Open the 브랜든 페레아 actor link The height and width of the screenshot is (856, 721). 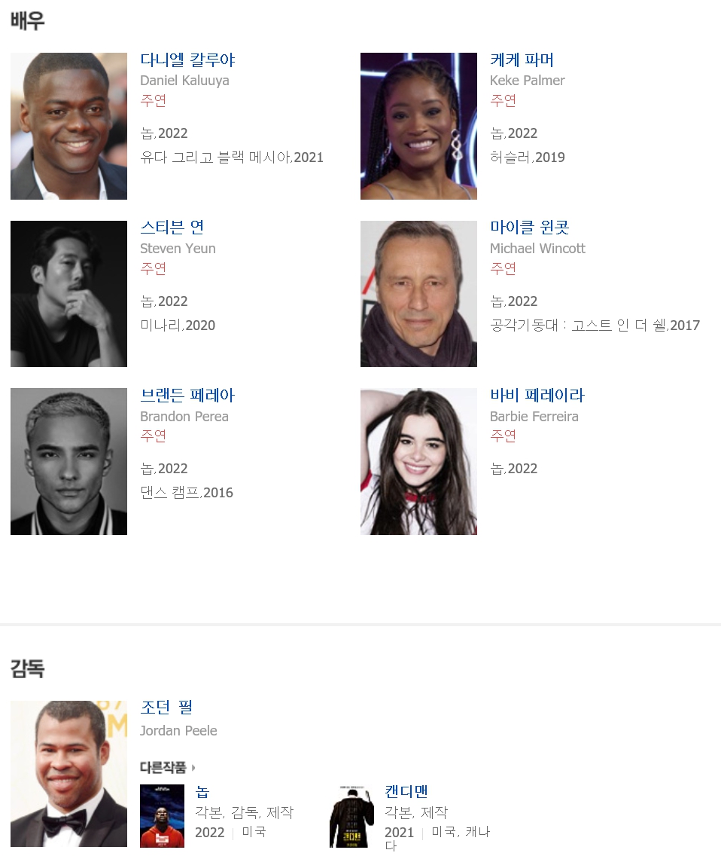(x=187, y=396)
